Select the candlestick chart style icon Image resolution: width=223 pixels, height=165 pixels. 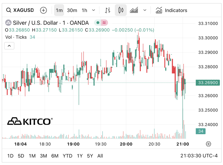click(121, 10)
